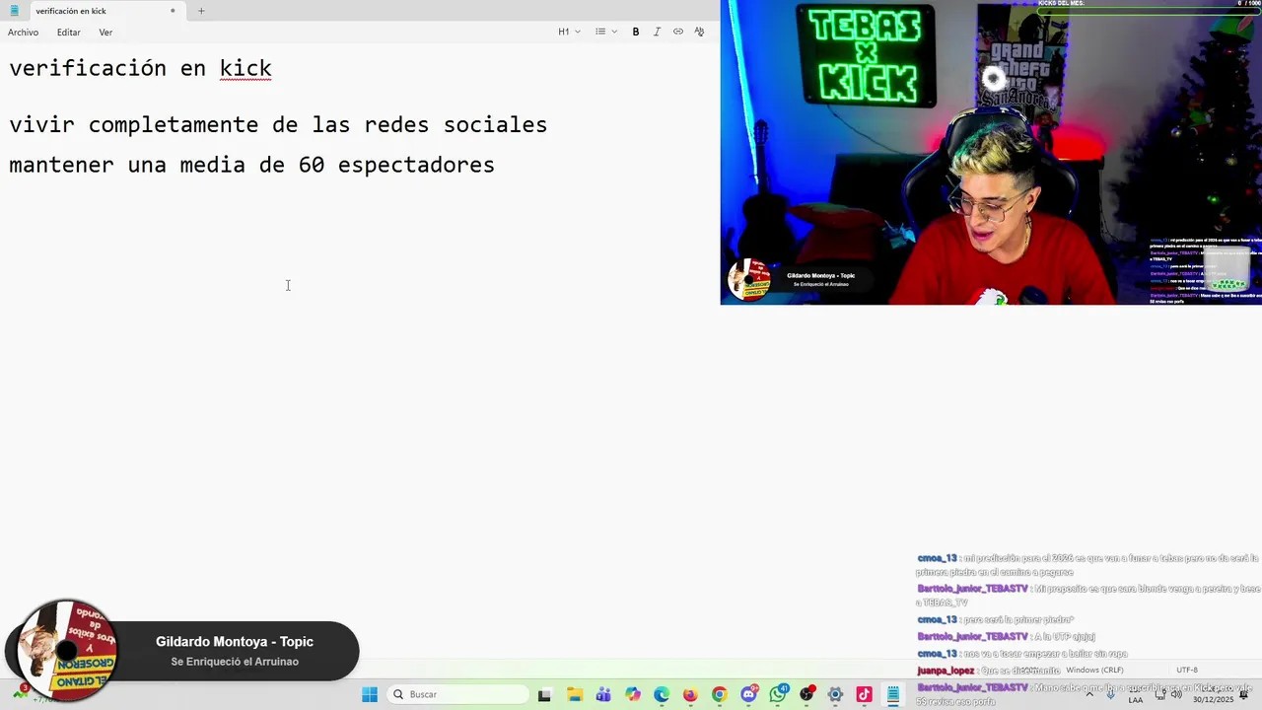
Task: Open OBS Studio from the taskbar
Action: 806,694
